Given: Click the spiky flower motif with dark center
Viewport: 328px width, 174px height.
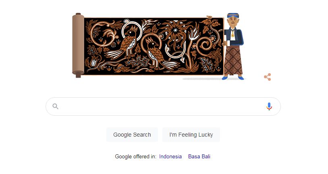Looking at the screenshot, I should click(x=175, y=31).
